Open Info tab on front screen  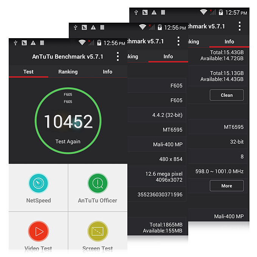(108, 71)
